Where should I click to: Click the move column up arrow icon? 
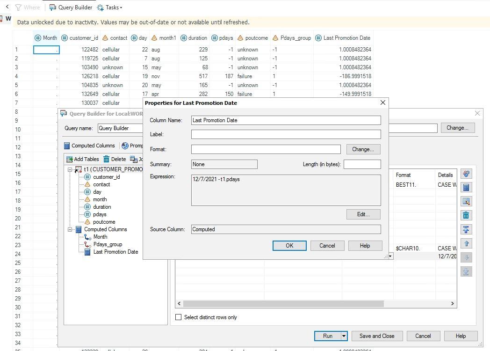[466, 243]
